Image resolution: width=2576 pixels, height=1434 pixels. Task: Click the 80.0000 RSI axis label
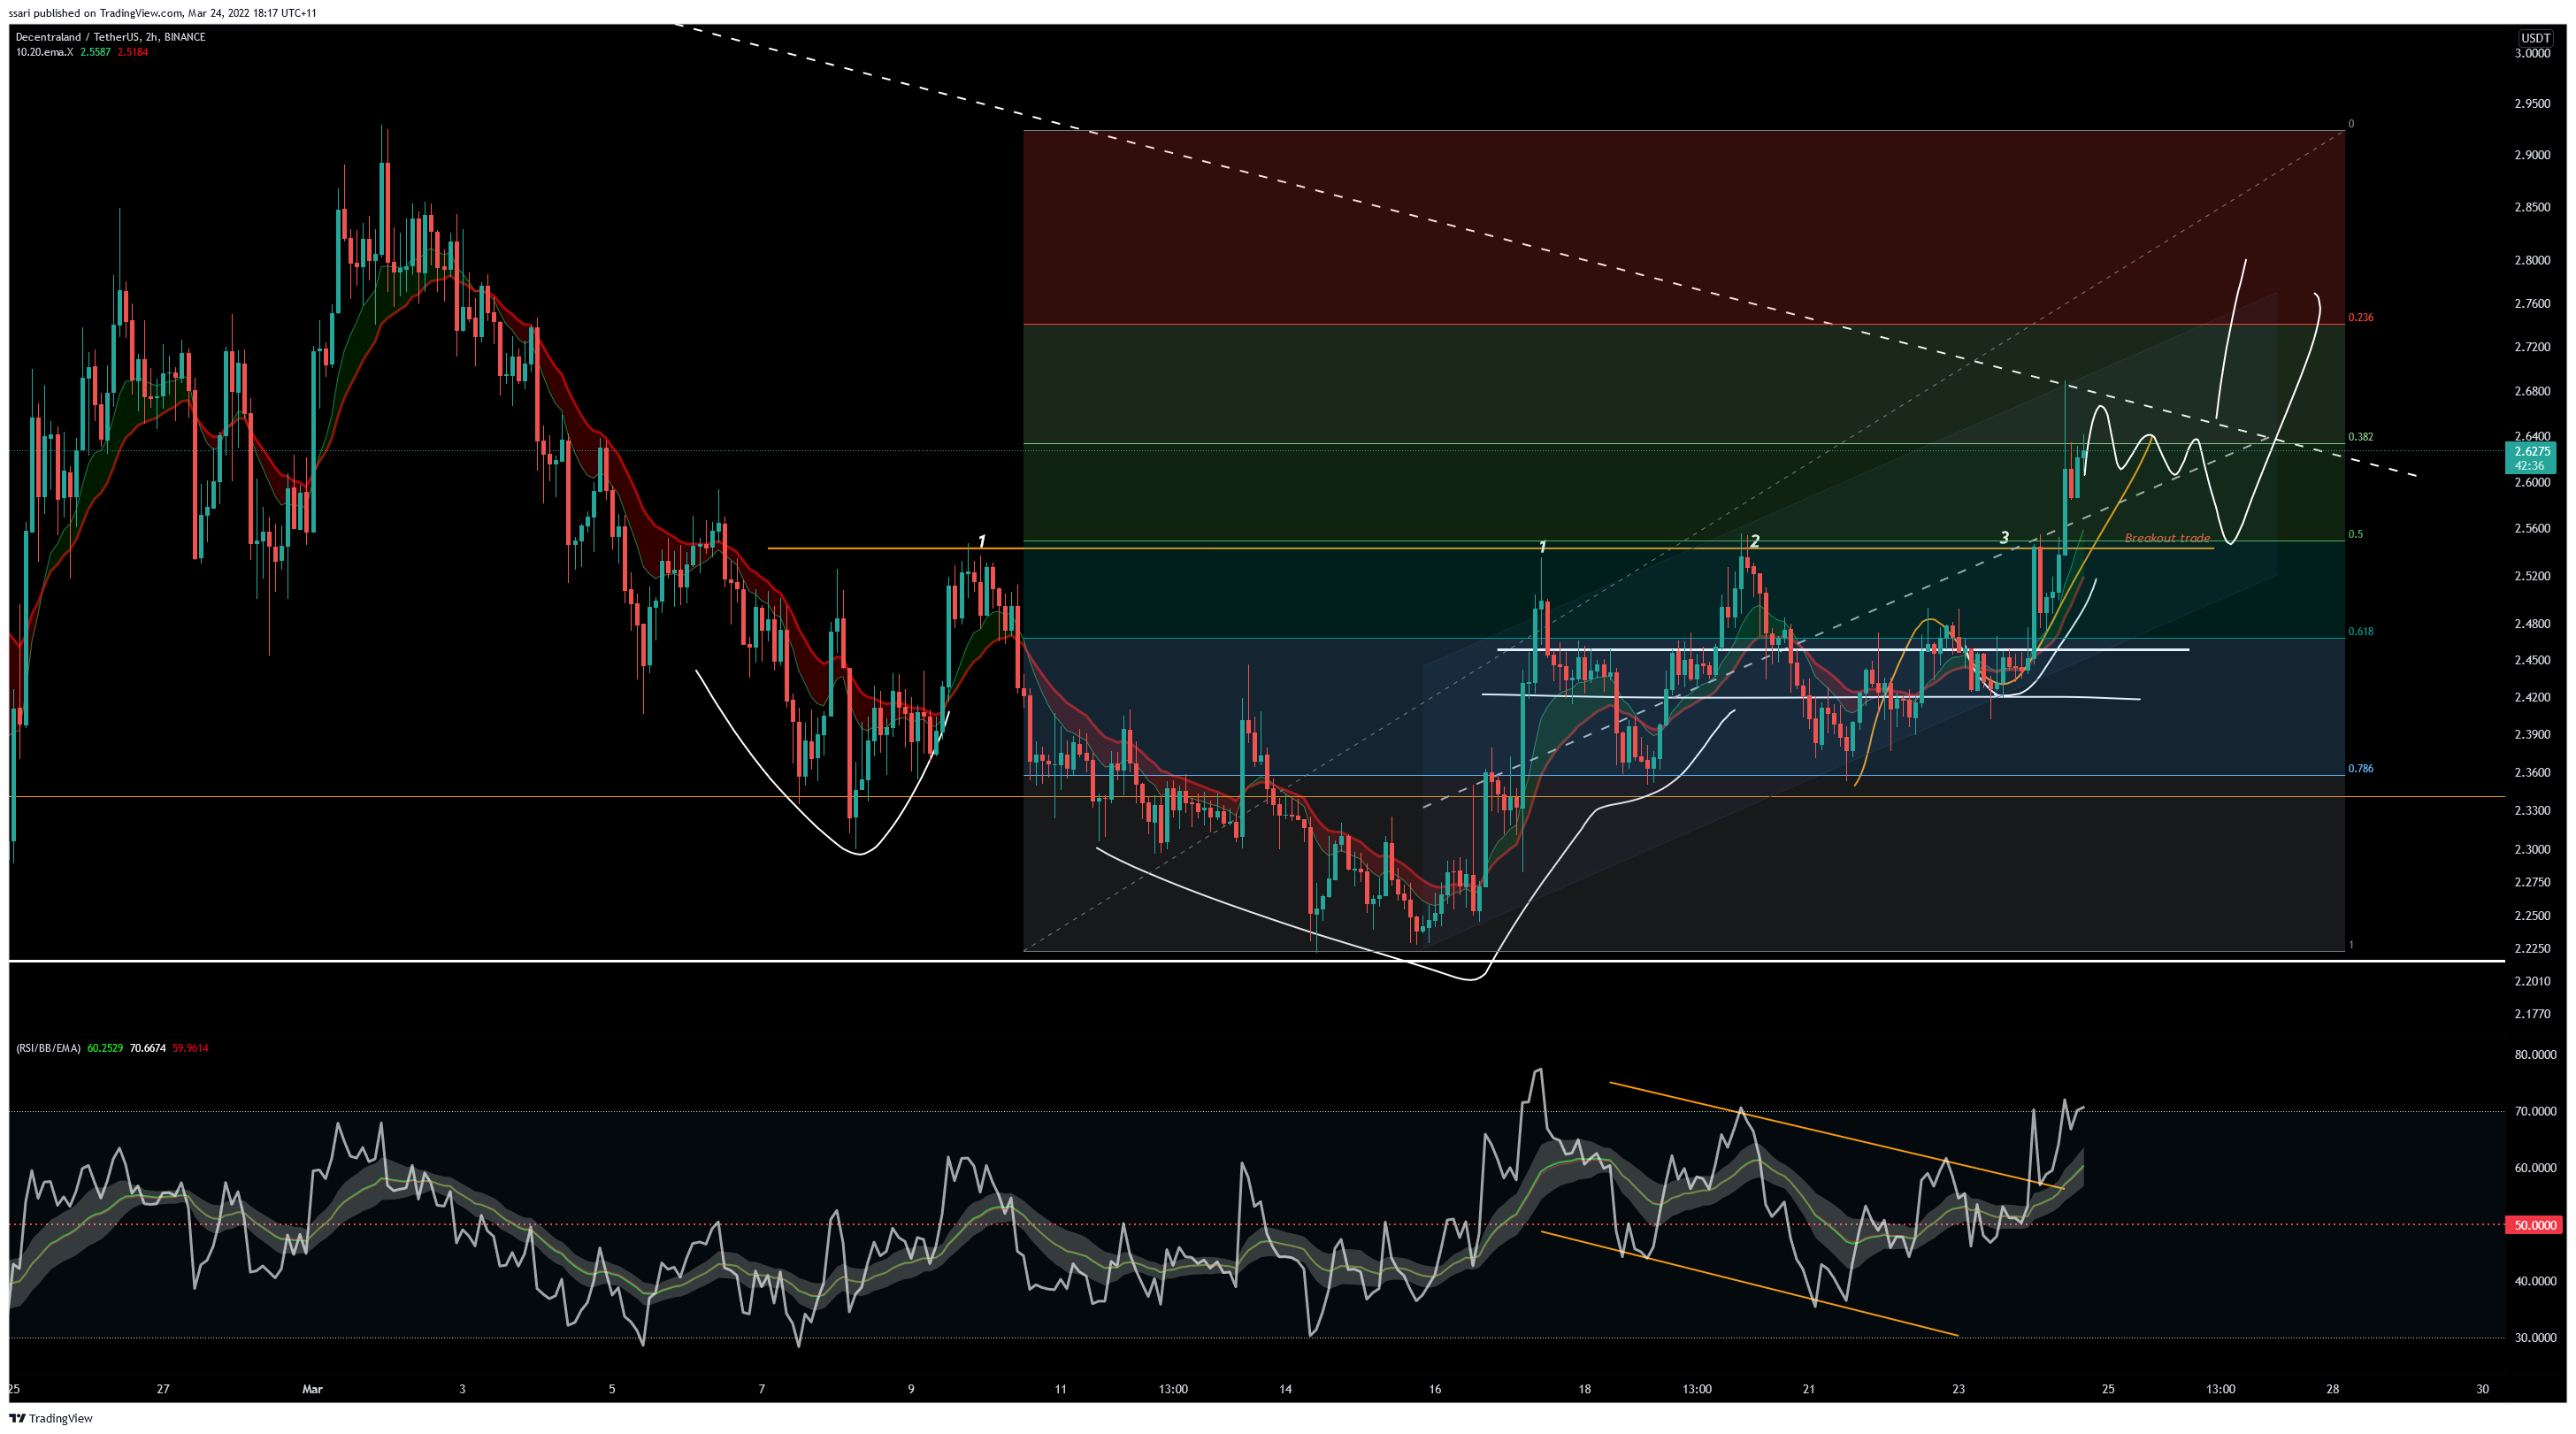click(x=2534, y=1054)
